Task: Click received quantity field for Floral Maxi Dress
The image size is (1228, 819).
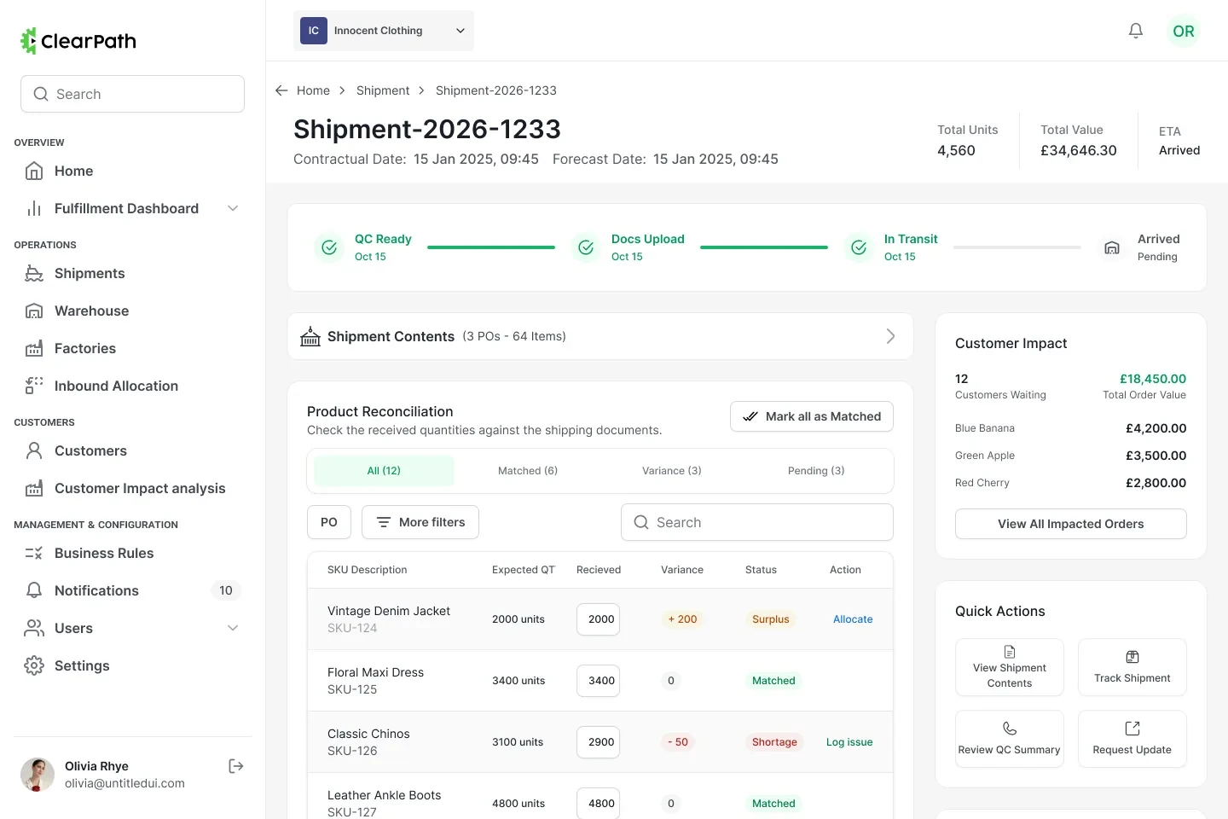Action: 599,681
